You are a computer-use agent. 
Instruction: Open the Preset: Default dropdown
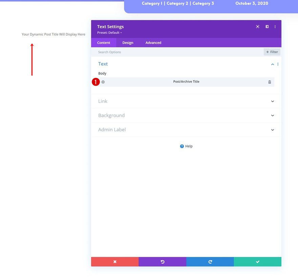click(109, 33)
